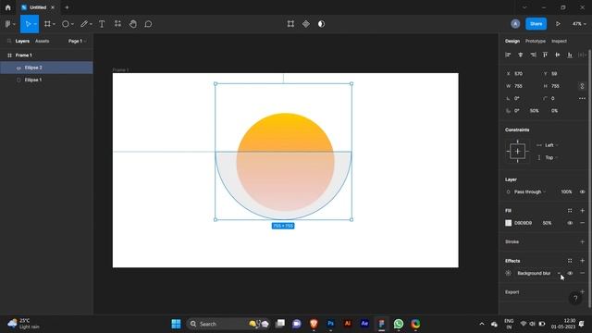Open vertical constraint Top dropdown
Screen dimensions: 592x333
click(x=551, y=157)
